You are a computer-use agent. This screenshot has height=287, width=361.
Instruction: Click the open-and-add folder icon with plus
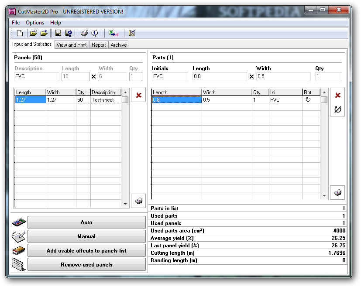coord(44,33)
